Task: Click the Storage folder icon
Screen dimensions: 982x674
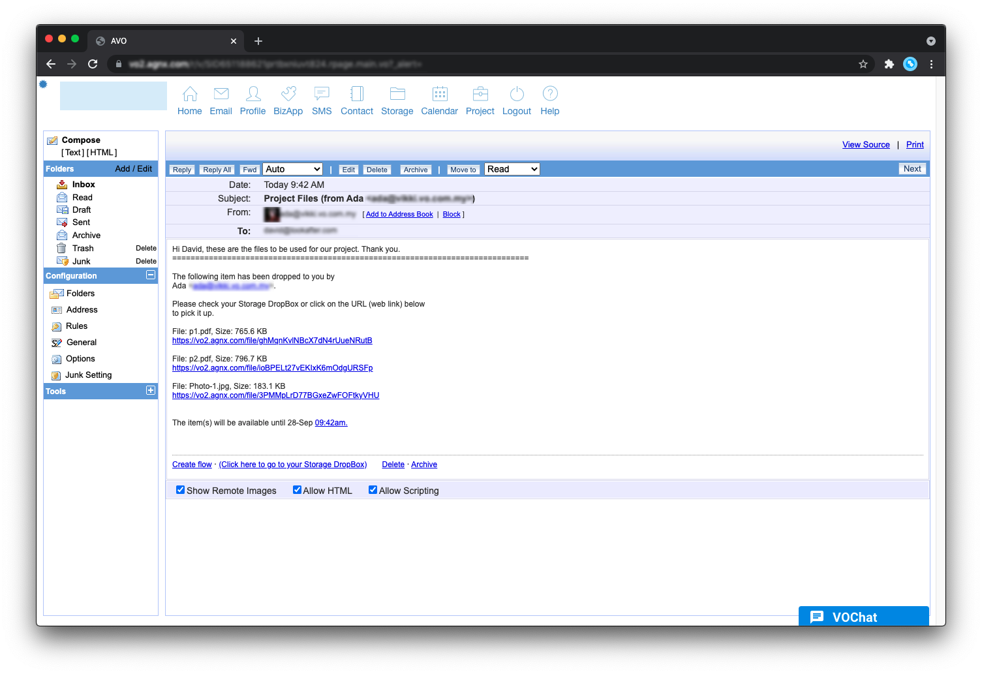Action: coord(397,94)
